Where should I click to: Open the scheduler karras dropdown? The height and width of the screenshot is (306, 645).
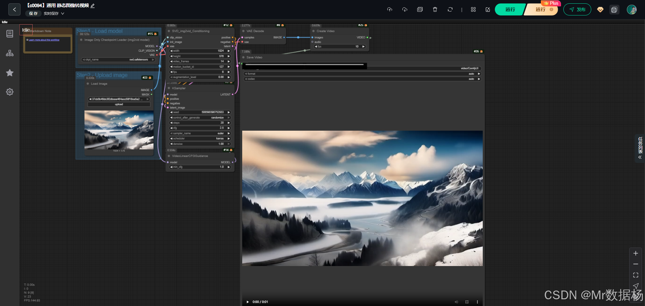200,138
